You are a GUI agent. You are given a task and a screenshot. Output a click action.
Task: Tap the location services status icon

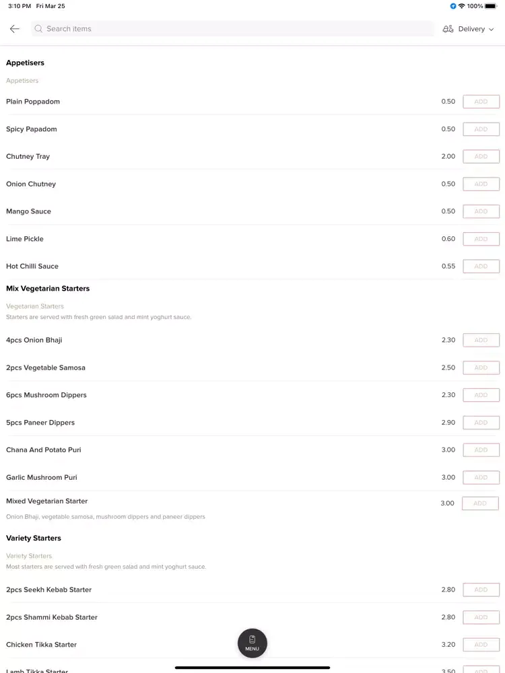(453, 6)
